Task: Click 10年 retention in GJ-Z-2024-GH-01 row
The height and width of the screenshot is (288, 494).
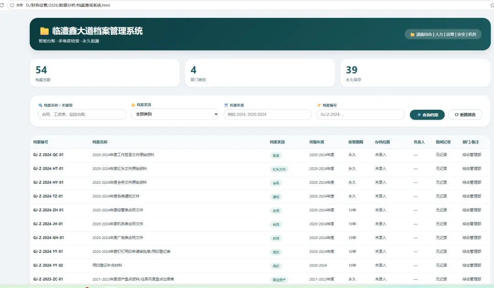Action: click(352, 238)
